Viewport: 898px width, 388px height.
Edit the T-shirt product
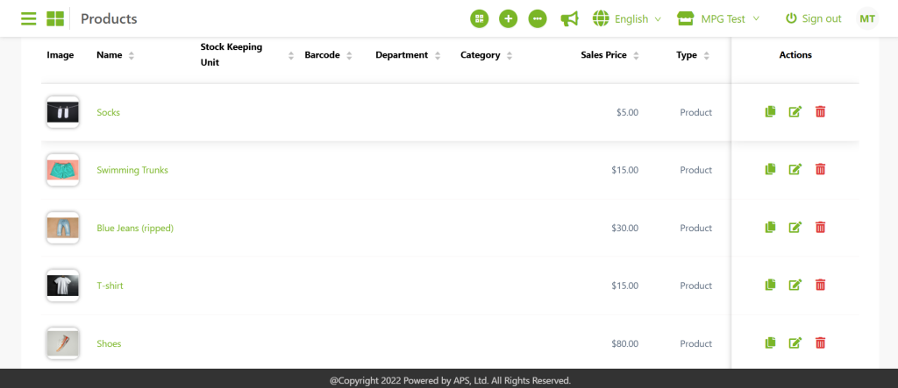point(795,285)
